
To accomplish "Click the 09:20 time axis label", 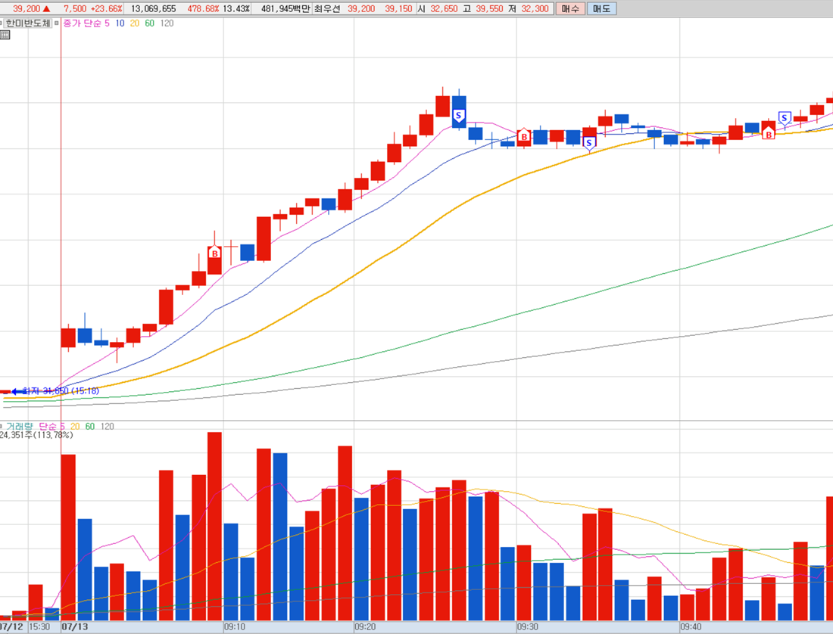I will coord(365,627).
